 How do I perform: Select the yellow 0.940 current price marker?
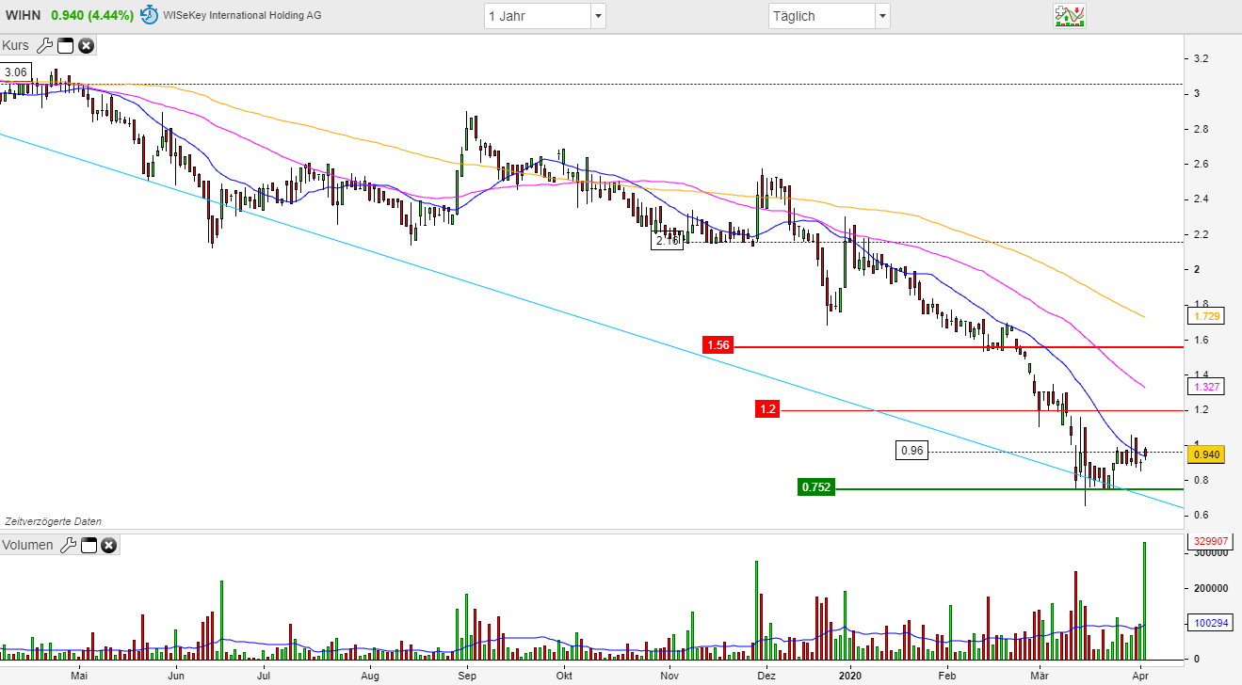1208,454
